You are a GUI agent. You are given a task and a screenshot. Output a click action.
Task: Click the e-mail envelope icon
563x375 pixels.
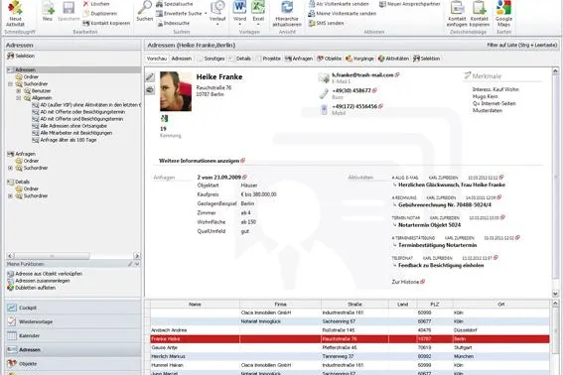pos(324,77)
